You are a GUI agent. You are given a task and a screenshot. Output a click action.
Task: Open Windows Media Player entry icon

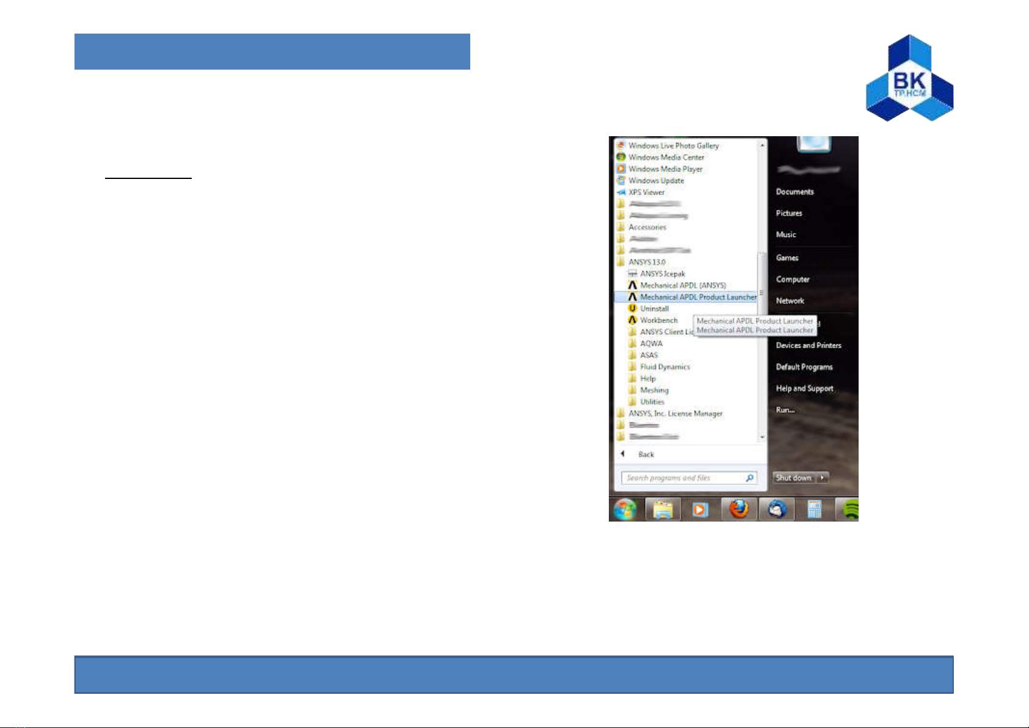[x=621, y=169]
